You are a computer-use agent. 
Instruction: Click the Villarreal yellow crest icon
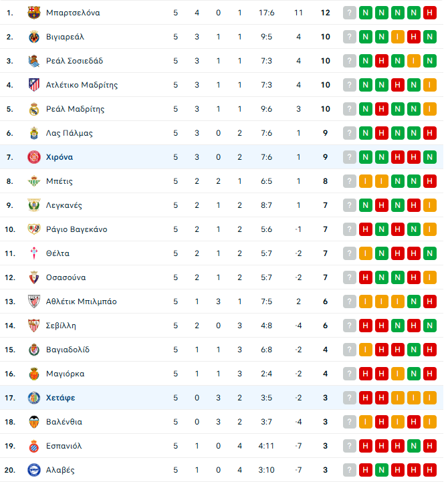click(x=34, y=37)
